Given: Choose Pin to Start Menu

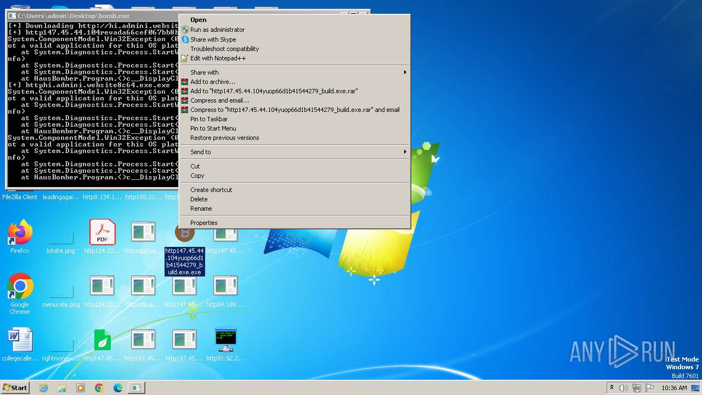Looking at the screenshot, I should 295,128.
